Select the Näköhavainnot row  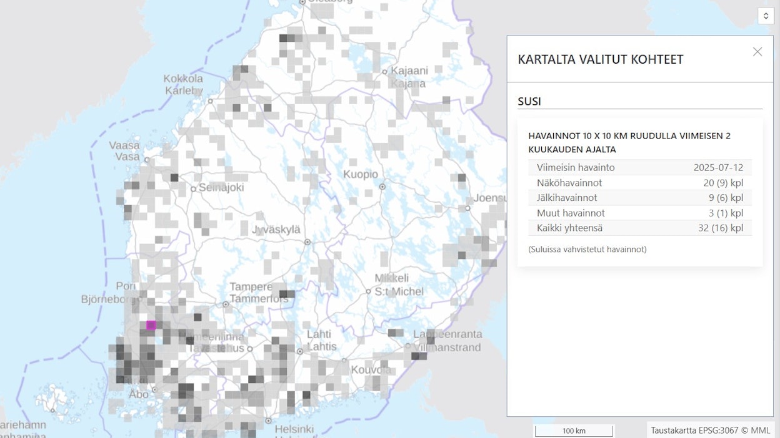click(640, 183)
